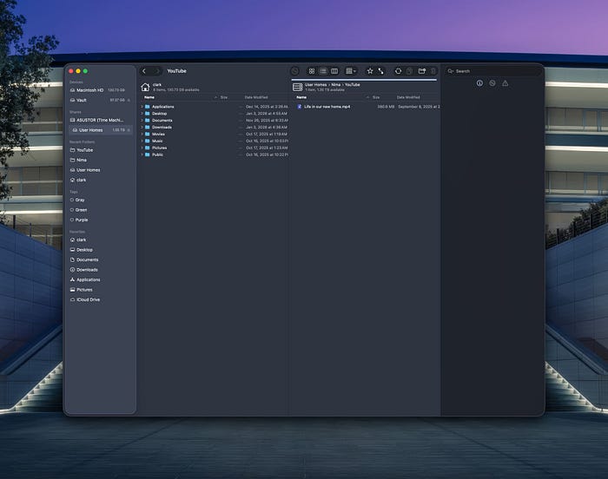This screenshot has width=608, height=479.
Task: Click the mp4 file's video icon
Action: [x=300, y=107]
